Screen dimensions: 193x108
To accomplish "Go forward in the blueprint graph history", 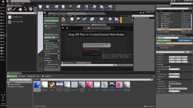I will 67,28.
